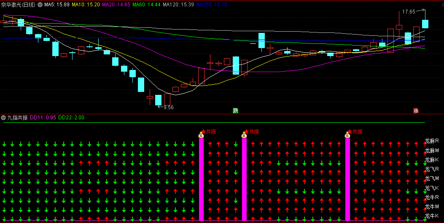444x223 pixels.
Task: Click the red 涨 marker icon
Action: click(416, 110)
